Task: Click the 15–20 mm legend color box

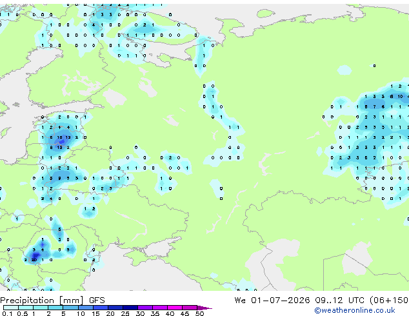Action: tap(101, 308)
